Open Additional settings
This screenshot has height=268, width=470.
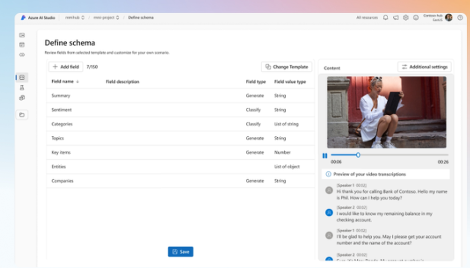[x=424, y=67]
